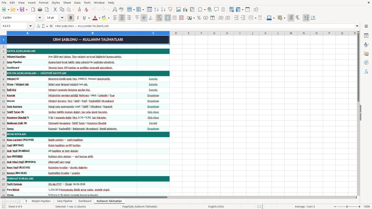Toggle Wrap Text button
This screenshot has height=209, width=372.
pyautogui.click(x=159, y=18)
